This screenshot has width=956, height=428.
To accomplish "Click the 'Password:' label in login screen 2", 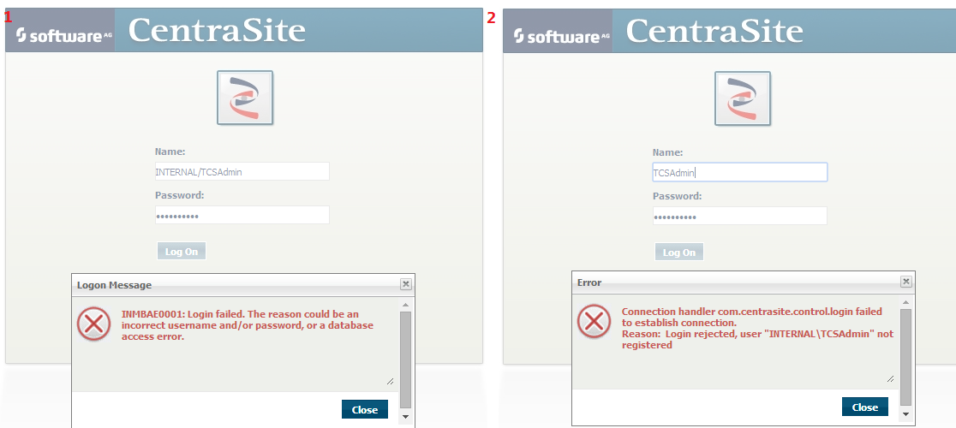I will tap(678, 196).
